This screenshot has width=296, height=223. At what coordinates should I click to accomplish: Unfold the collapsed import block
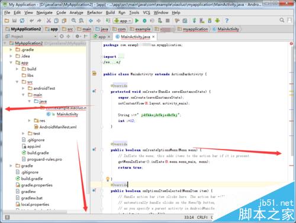point(102,57)
